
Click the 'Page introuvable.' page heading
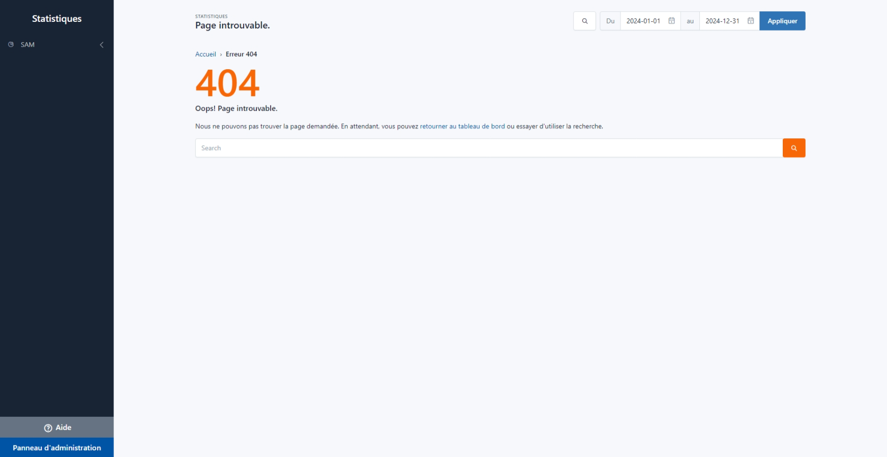232,25
